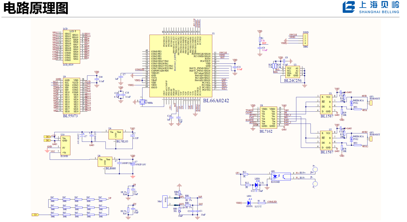
Task: Click the U+ voltage input port
Action: click(x=36, y=215)
